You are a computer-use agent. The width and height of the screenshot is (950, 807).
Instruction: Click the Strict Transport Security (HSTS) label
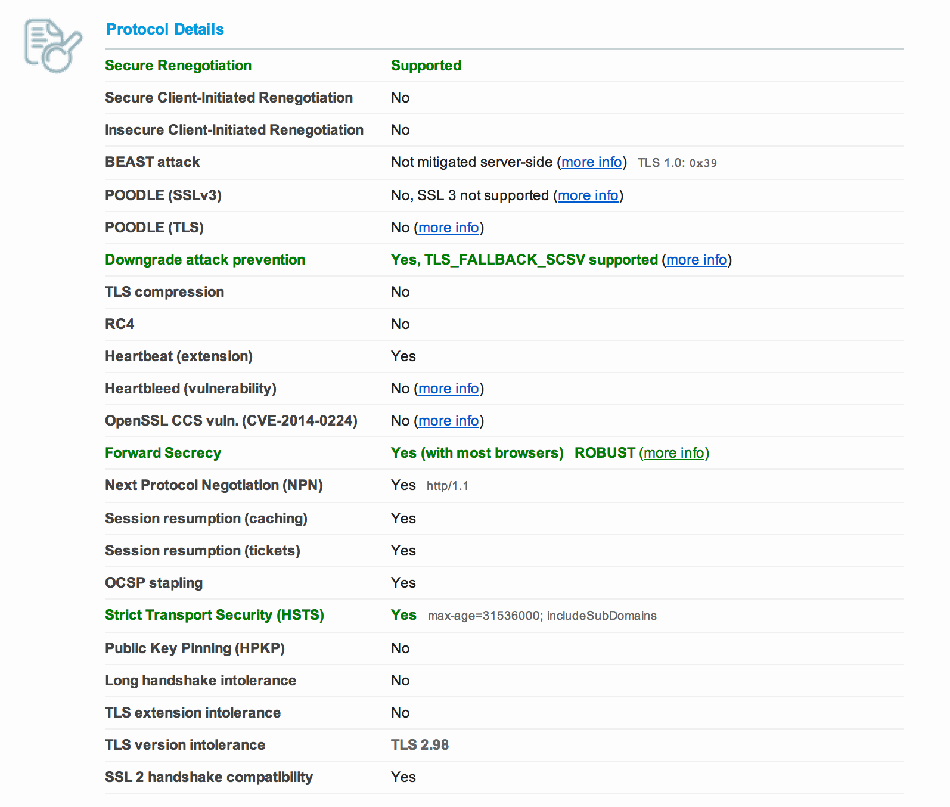[214, 615]
